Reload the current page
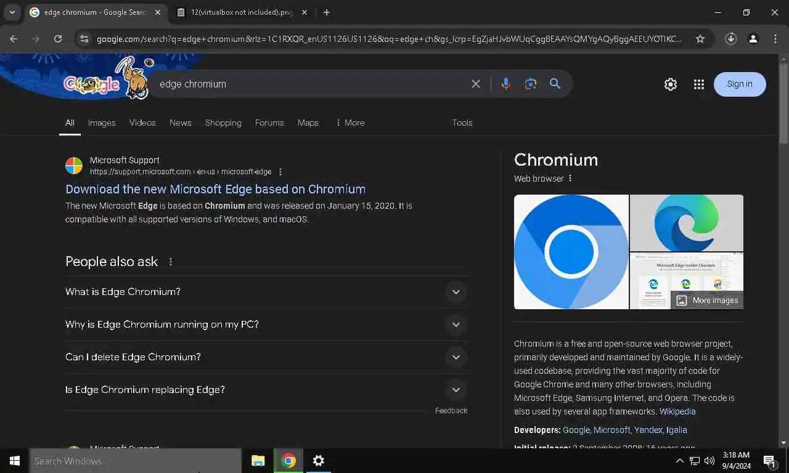This screenshot has height=473, width=789. pyautogui.click(x=58, y=39)
